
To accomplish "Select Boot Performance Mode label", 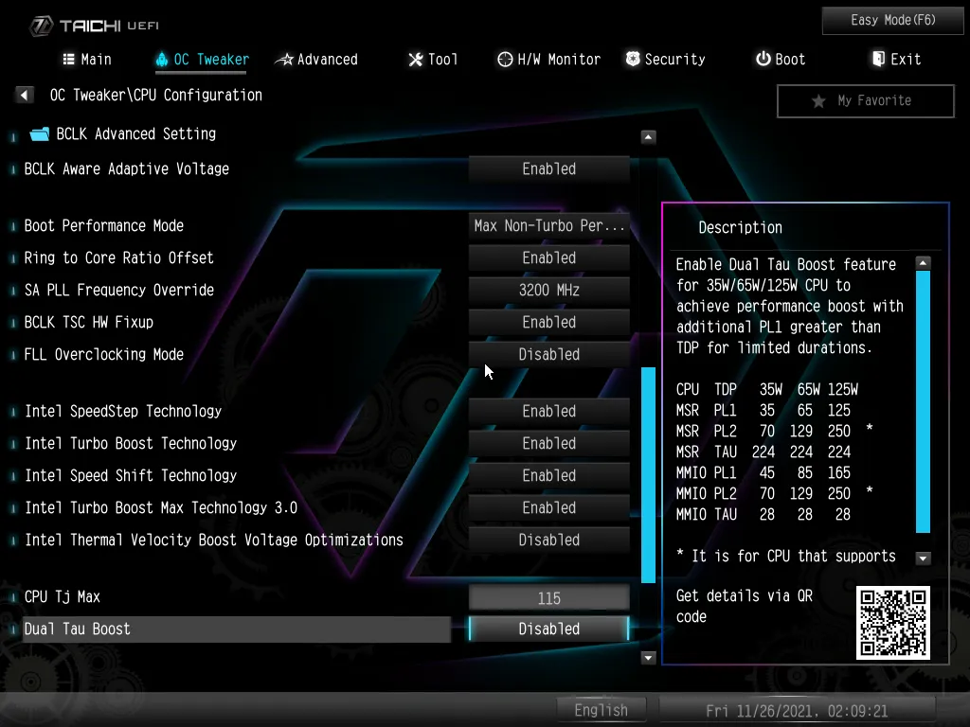I will coord(104,225).
